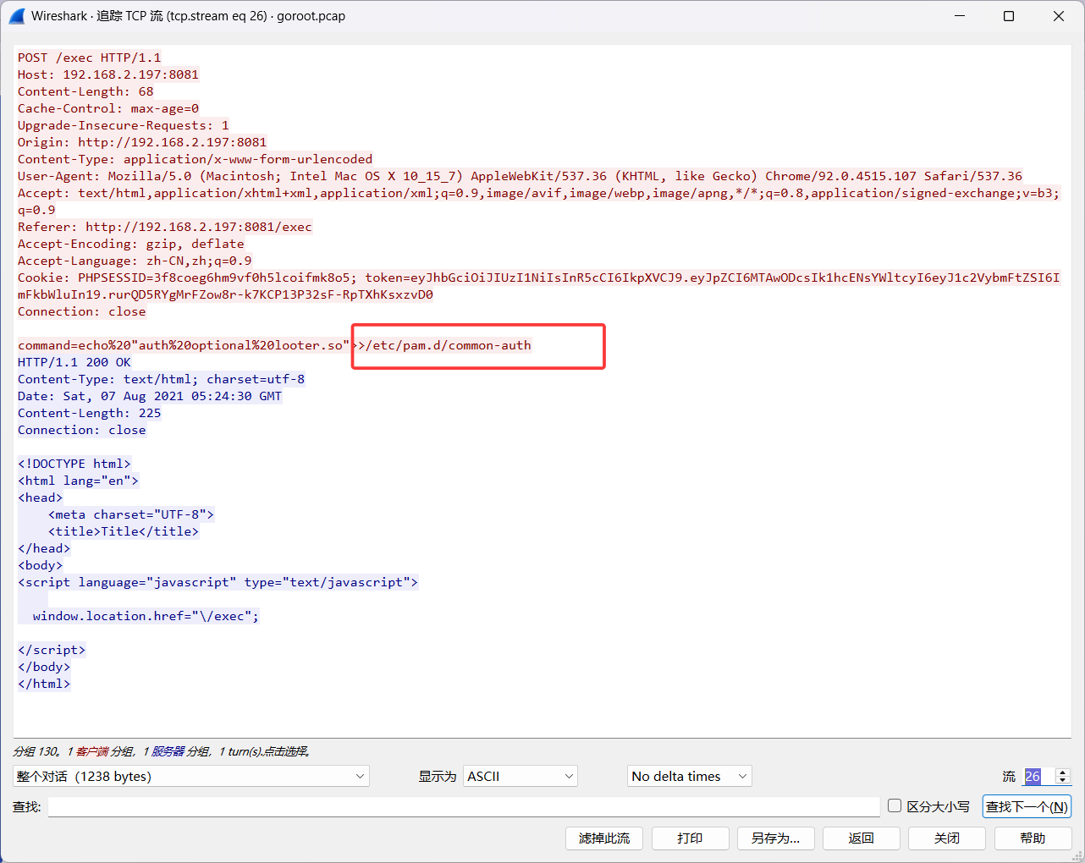This screenshot has width=1085, height=863.
Task: Click the "<title>Title</title>" line
Action: click(x=124, y=531)
